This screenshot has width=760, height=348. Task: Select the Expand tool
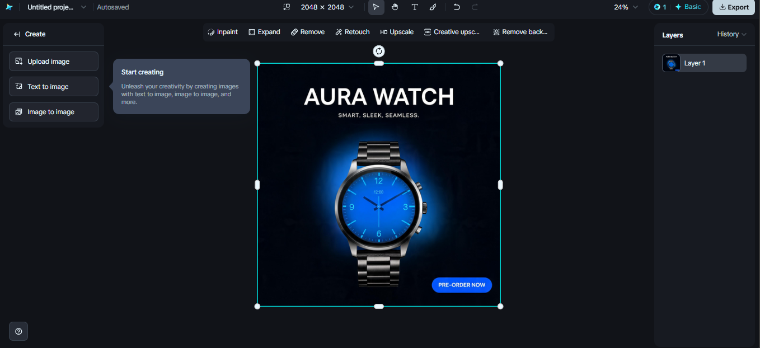264,32
